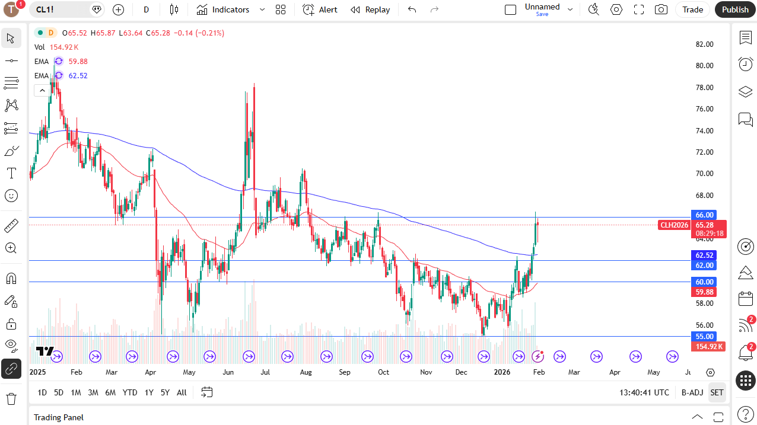Change the D timeframe interval

coord(146,9)
